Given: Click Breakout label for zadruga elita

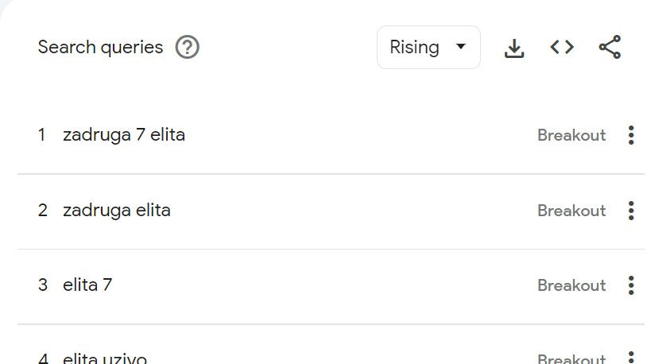Looking at the screenshot, I should (571, 211).
